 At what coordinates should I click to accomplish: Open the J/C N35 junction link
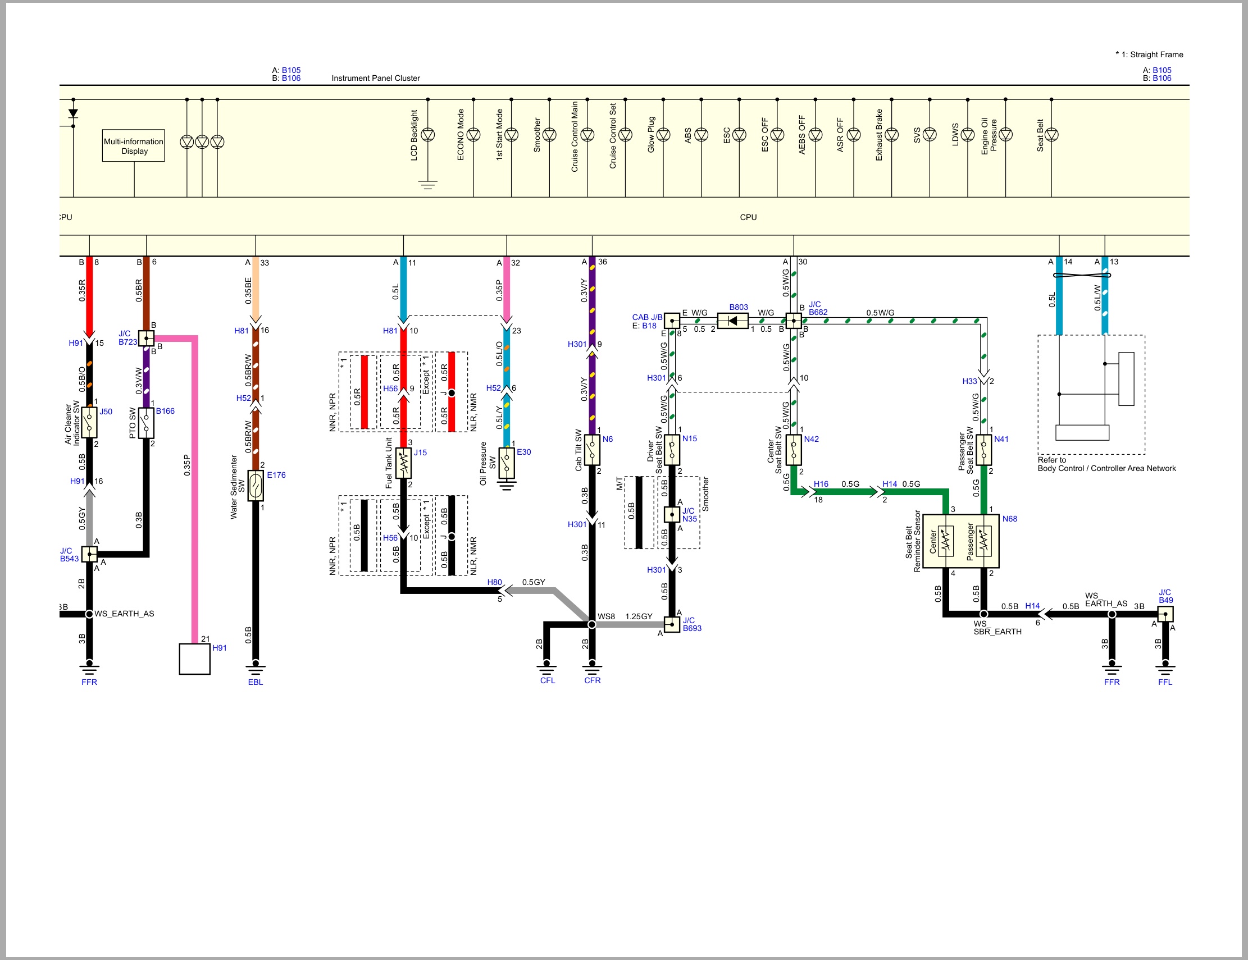point(690,515)
